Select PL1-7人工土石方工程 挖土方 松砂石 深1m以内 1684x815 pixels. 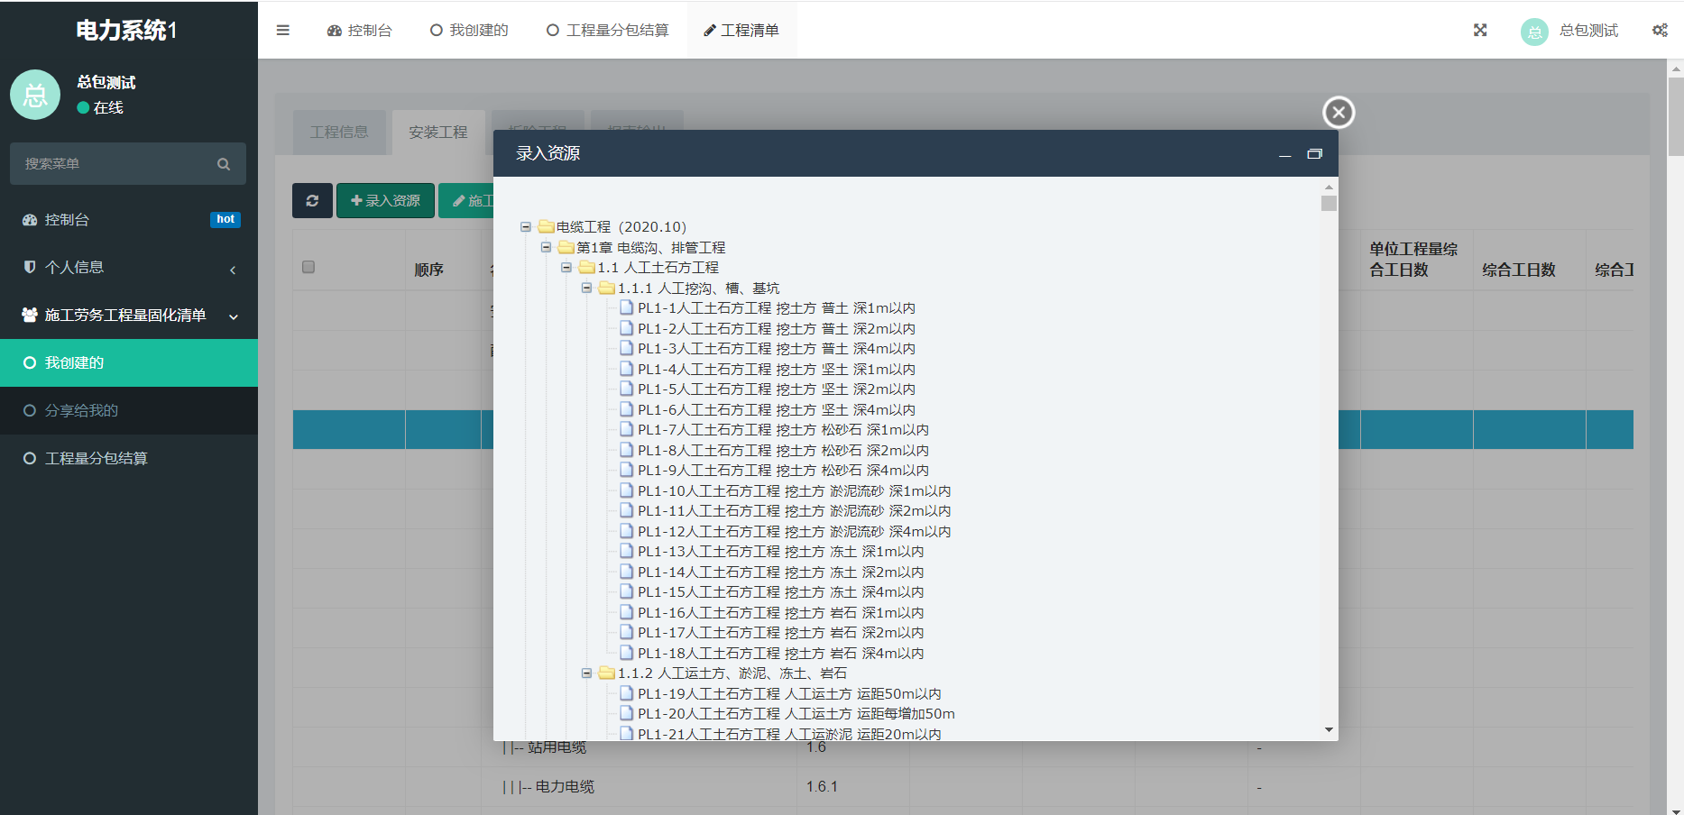(x=783, y=429)
